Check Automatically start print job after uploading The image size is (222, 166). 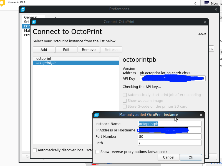coord(125,95)
